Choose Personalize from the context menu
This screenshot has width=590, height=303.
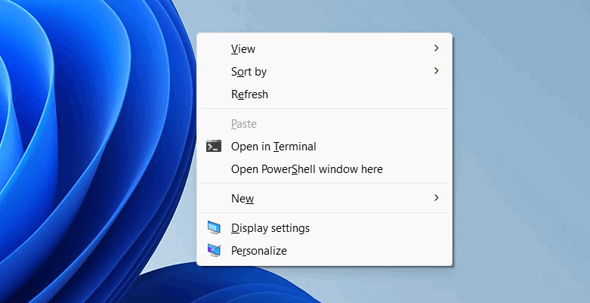324,250
